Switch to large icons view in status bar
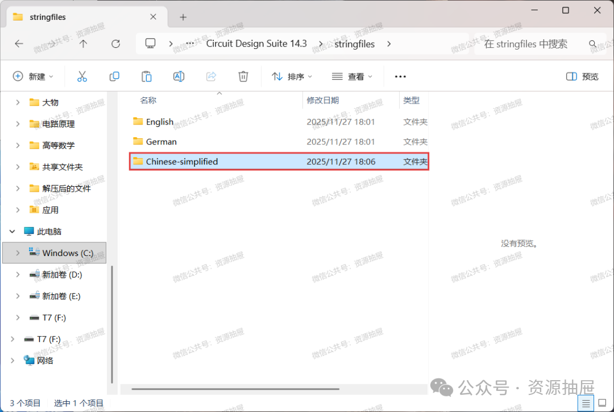614x412 pixels. pos(602,403)
